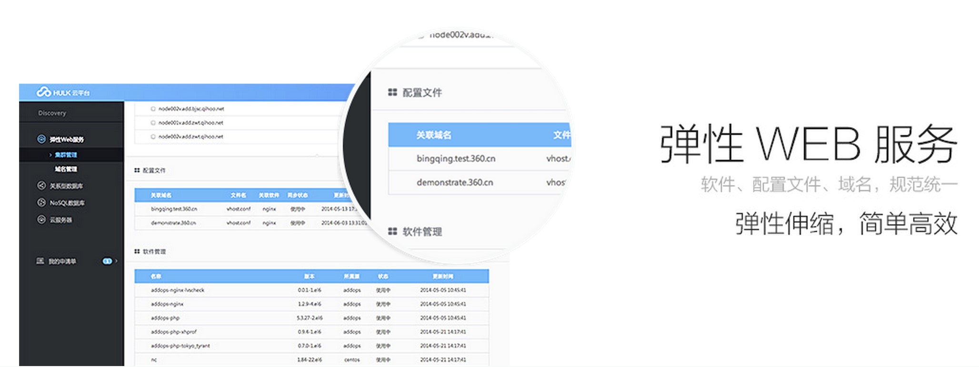Click the 弹性Web服务 sidebar icon

coord(41,139)
